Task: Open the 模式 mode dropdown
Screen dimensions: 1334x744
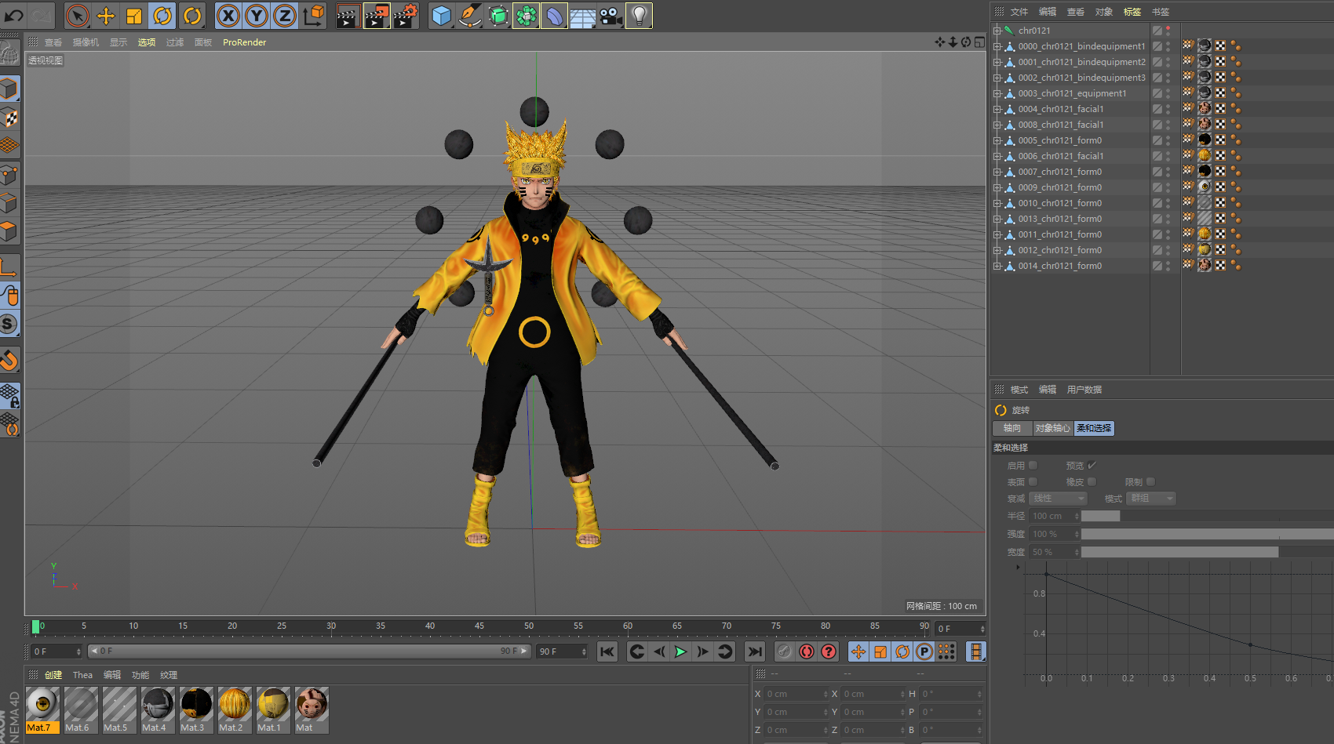Action: pos(1151,499)
